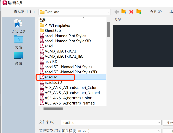Click the red X delete icon

[x=131, y=12]
